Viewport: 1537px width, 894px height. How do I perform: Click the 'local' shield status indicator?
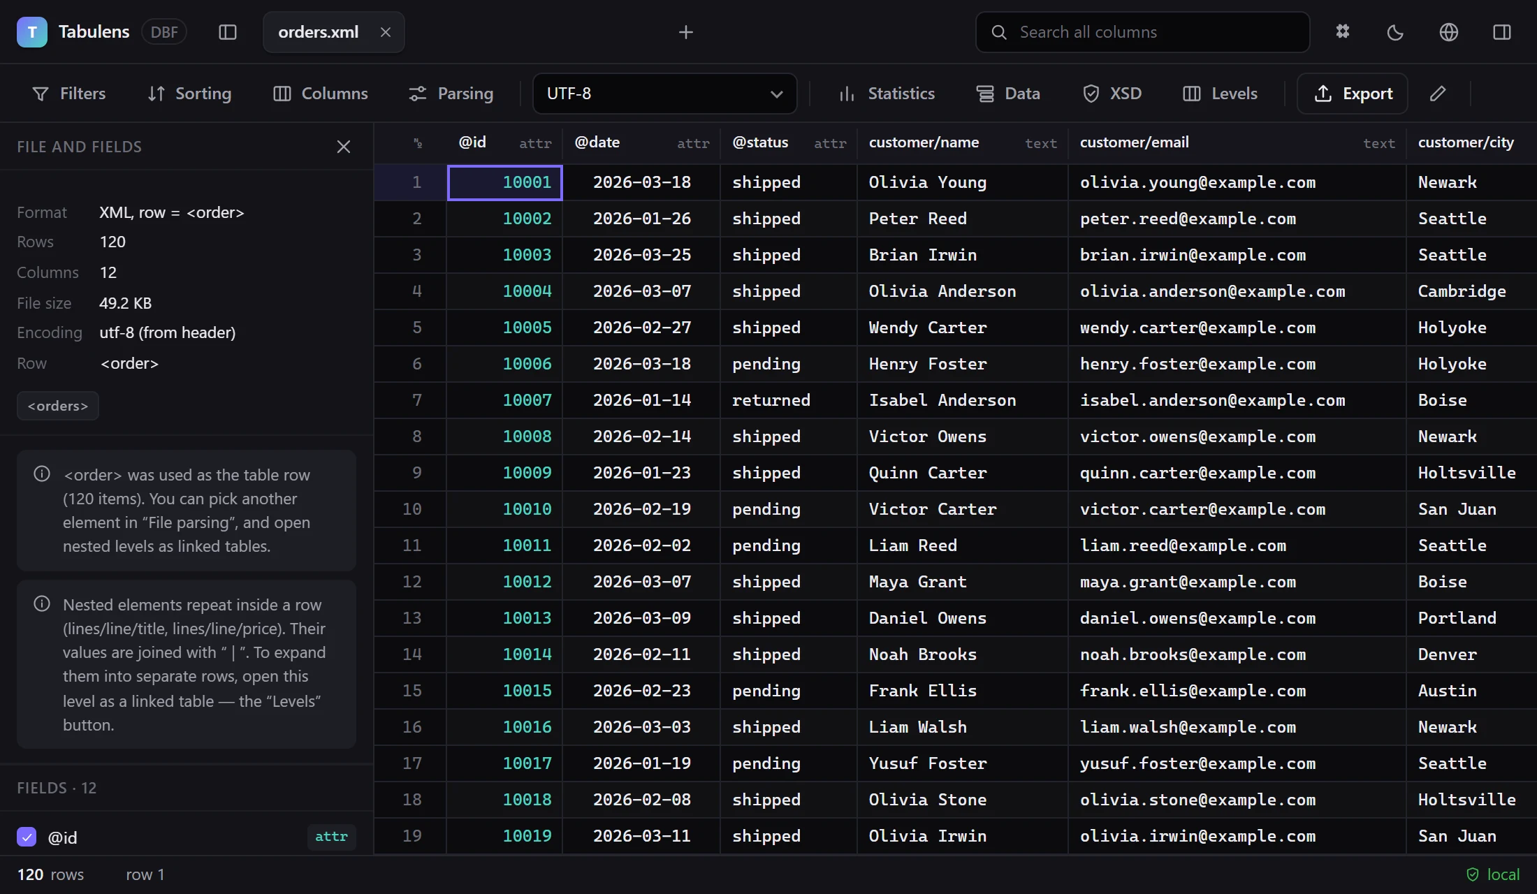[x=1493, y=874]
